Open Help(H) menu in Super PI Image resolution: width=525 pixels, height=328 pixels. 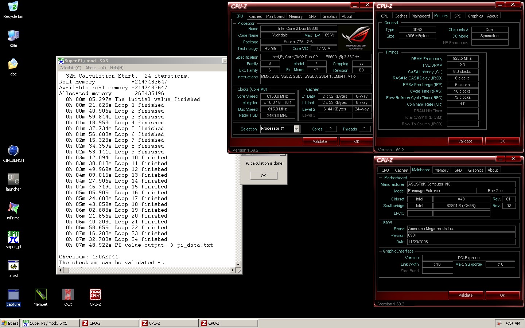point(117,68)
